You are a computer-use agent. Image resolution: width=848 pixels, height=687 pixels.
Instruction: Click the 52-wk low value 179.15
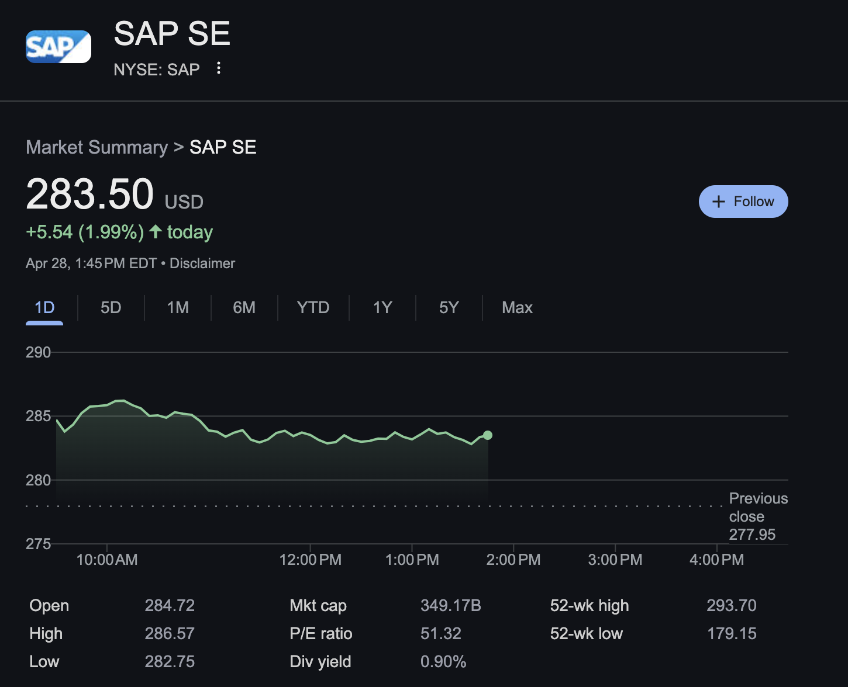click(732, 633)
